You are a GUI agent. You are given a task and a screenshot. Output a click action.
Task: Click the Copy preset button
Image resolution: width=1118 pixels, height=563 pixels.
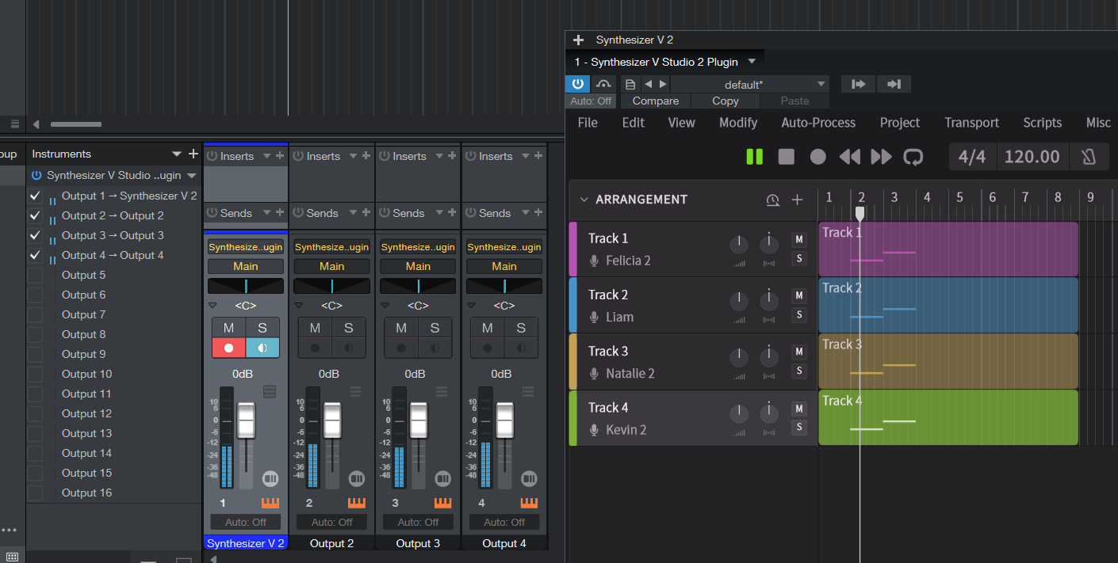(x=726, y=101)
